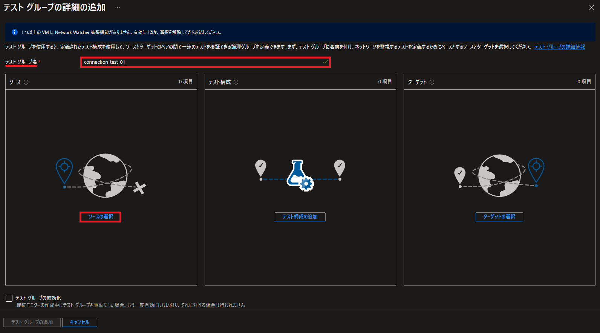The height and width of the screenshot is (333, 600).
Task: Click the Network Watcher warning message text
Action: 121,32
